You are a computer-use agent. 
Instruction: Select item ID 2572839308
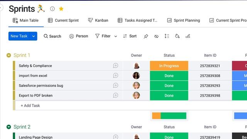(210, 76)
